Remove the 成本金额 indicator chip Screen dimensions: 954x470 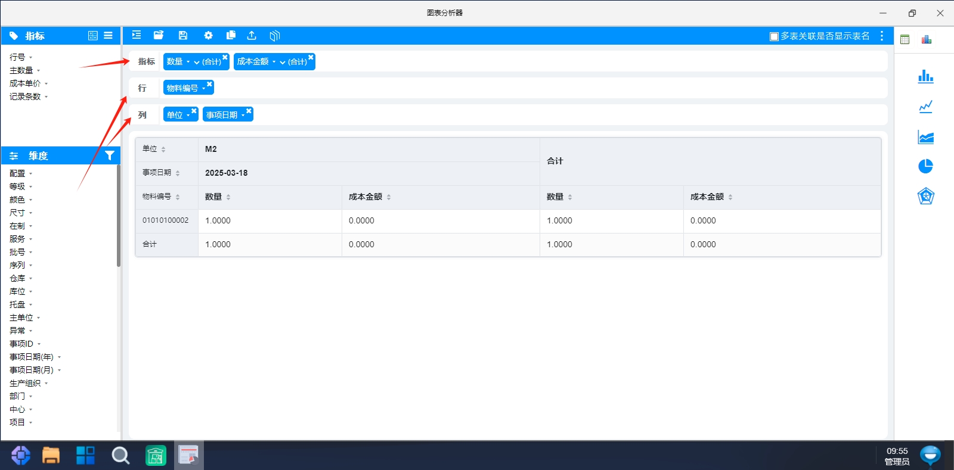[x=311, y=57]
